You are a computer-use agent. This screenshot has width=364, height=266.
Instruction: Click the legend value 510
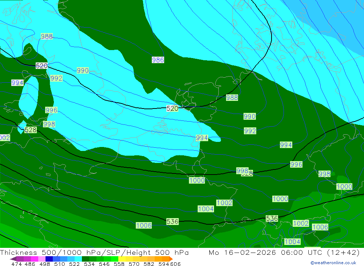point(59,264)
